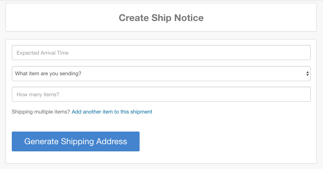Screen dimensions: 323x169
Task: Click the Expected Arrival Time field
Action: [161, 53]
